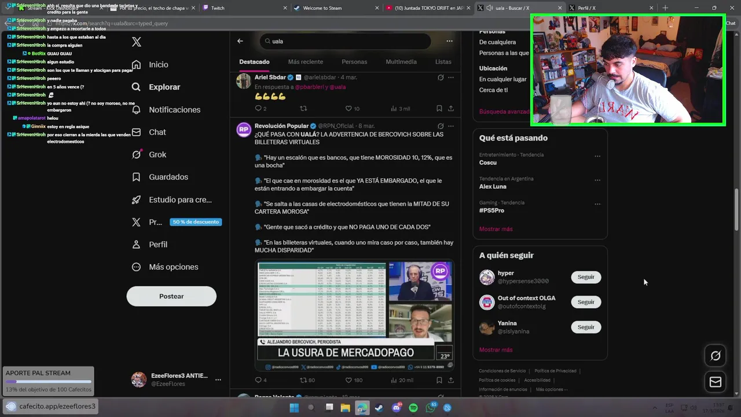
Task: Click the X logo in the sidebar
Action: coord(137,42)
